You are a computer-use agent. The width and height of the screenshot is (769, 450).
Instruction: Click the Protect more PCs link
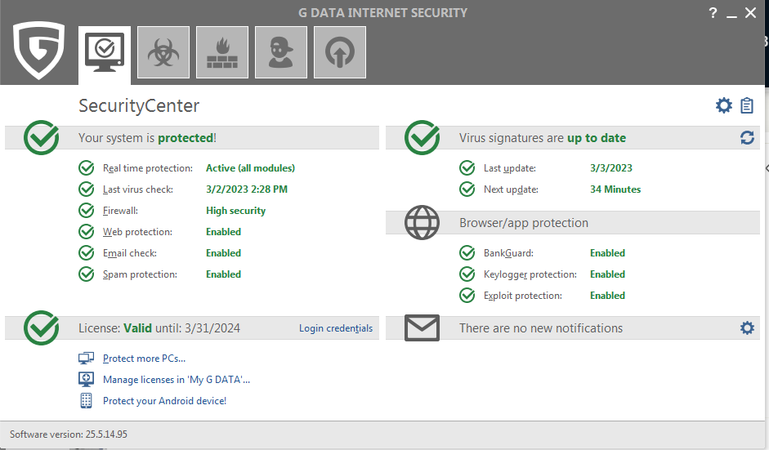coord(144,359)
